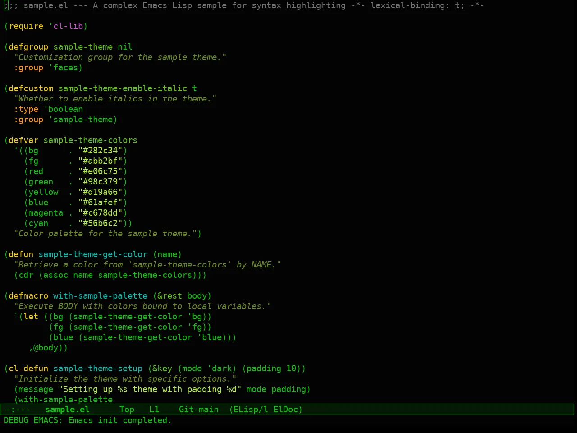Click the color string "#abb2bf"

pyautogui.click(x=101, y=161)
